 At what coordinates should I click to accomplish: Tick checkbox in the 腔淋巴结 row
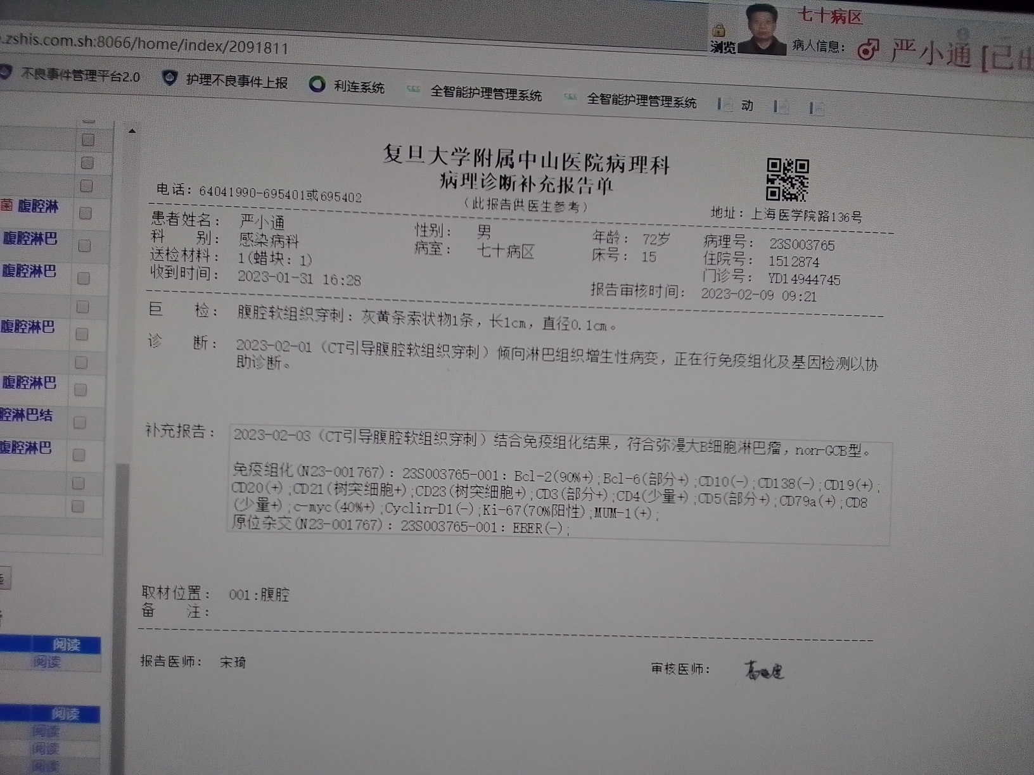point(80,422)
